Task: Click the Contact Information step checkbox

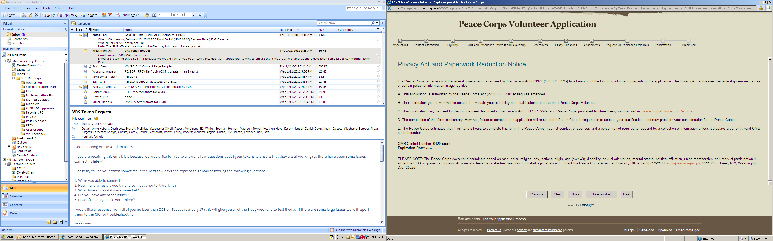Action: click(426, 41)
